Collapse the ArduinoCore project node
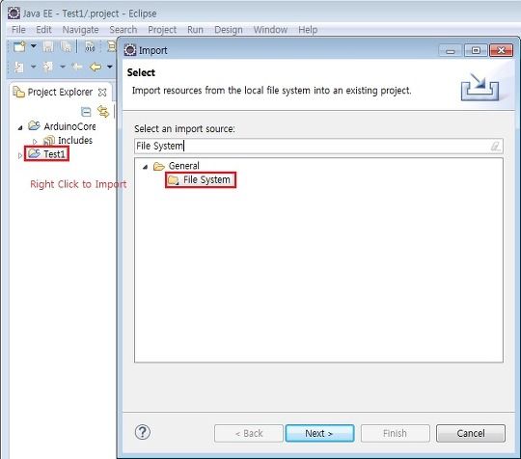521x459 pixels. [x=20, y=127]
